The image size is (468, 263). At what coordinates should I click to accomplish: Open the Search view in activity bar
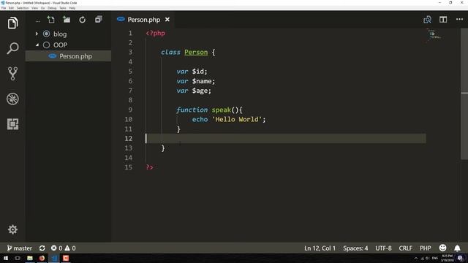(x=12, y=48)
